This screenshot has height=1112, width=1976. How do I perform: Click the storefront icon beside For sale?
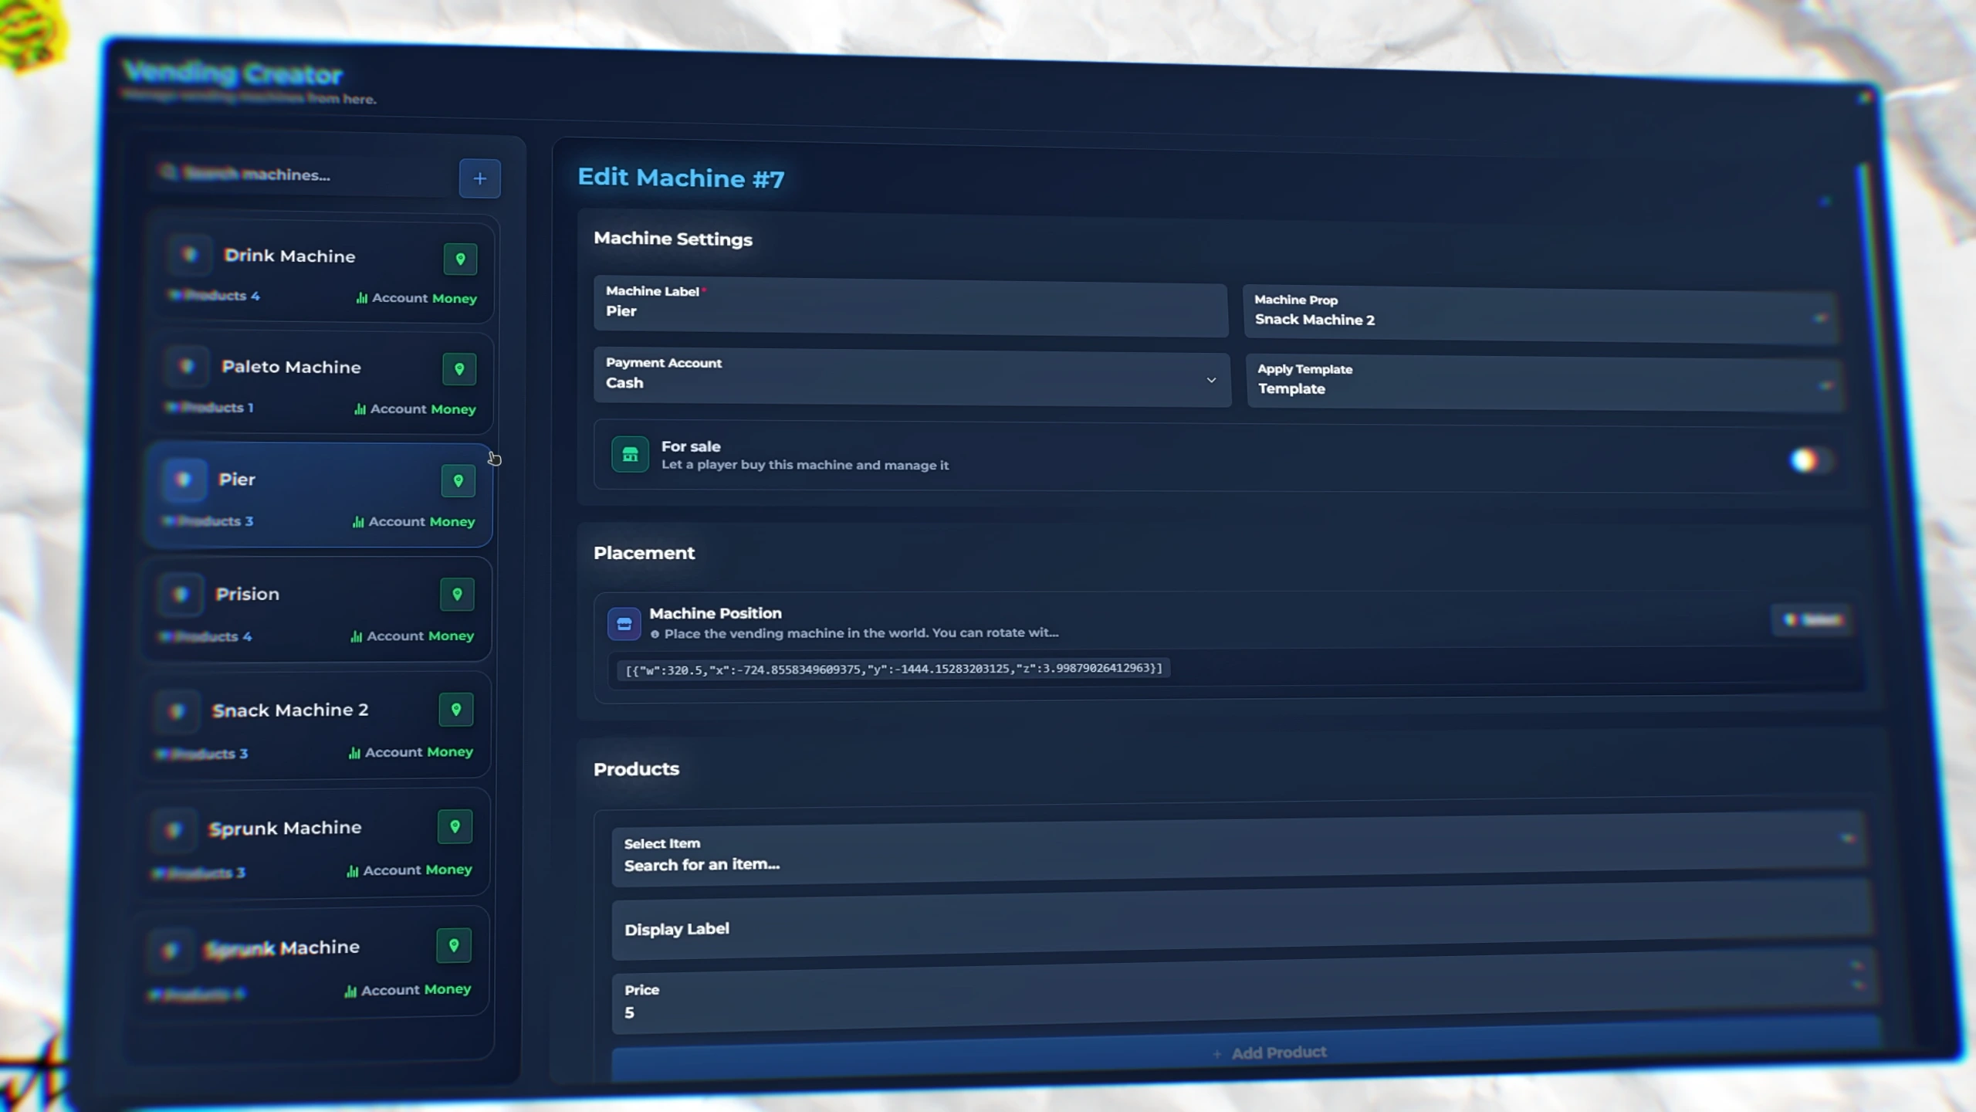tap(630, 454)
